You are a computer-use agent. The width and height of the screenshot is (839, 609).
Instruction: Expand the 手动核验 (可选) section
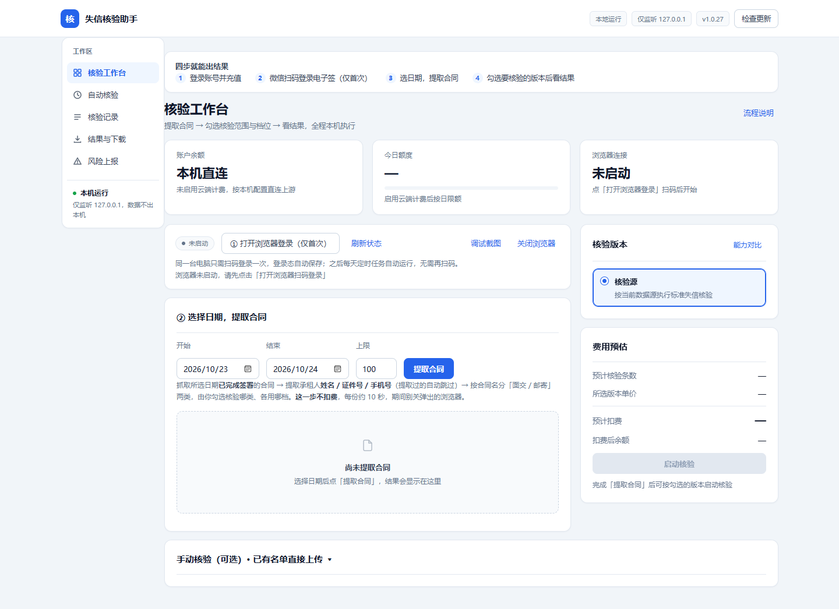click(254, 560)
